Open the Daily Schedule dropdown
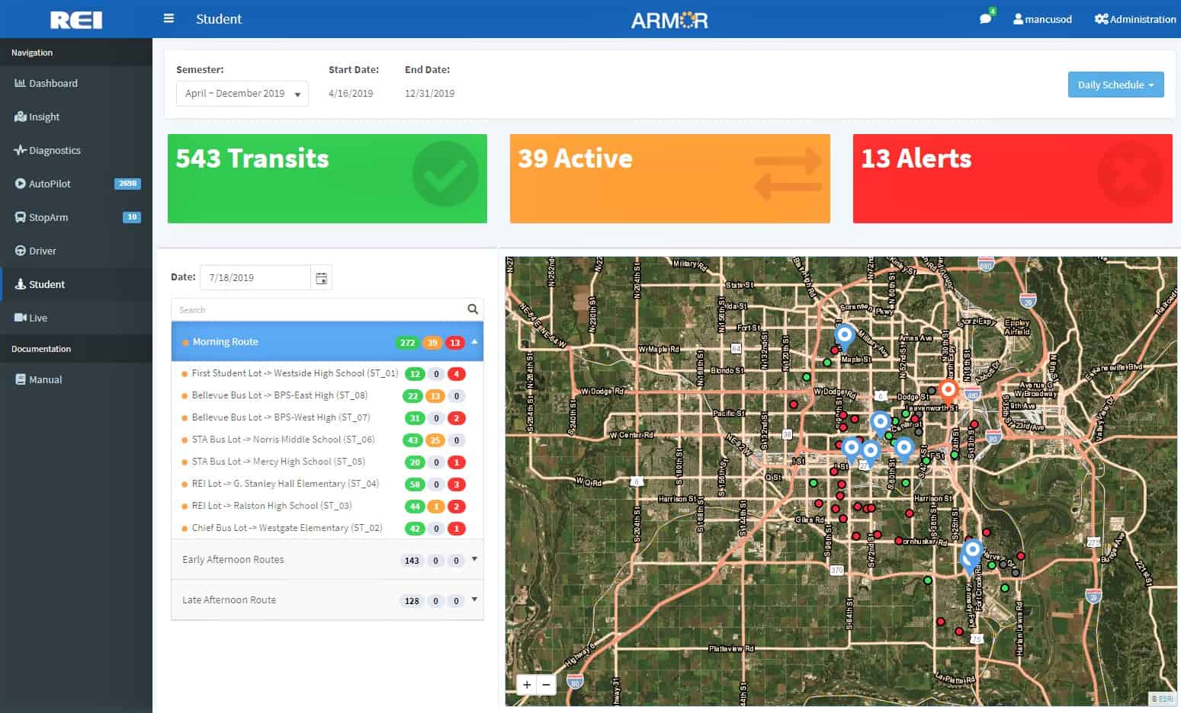The width and height of the screenshot is (1181, 713). pos(1115,85)
